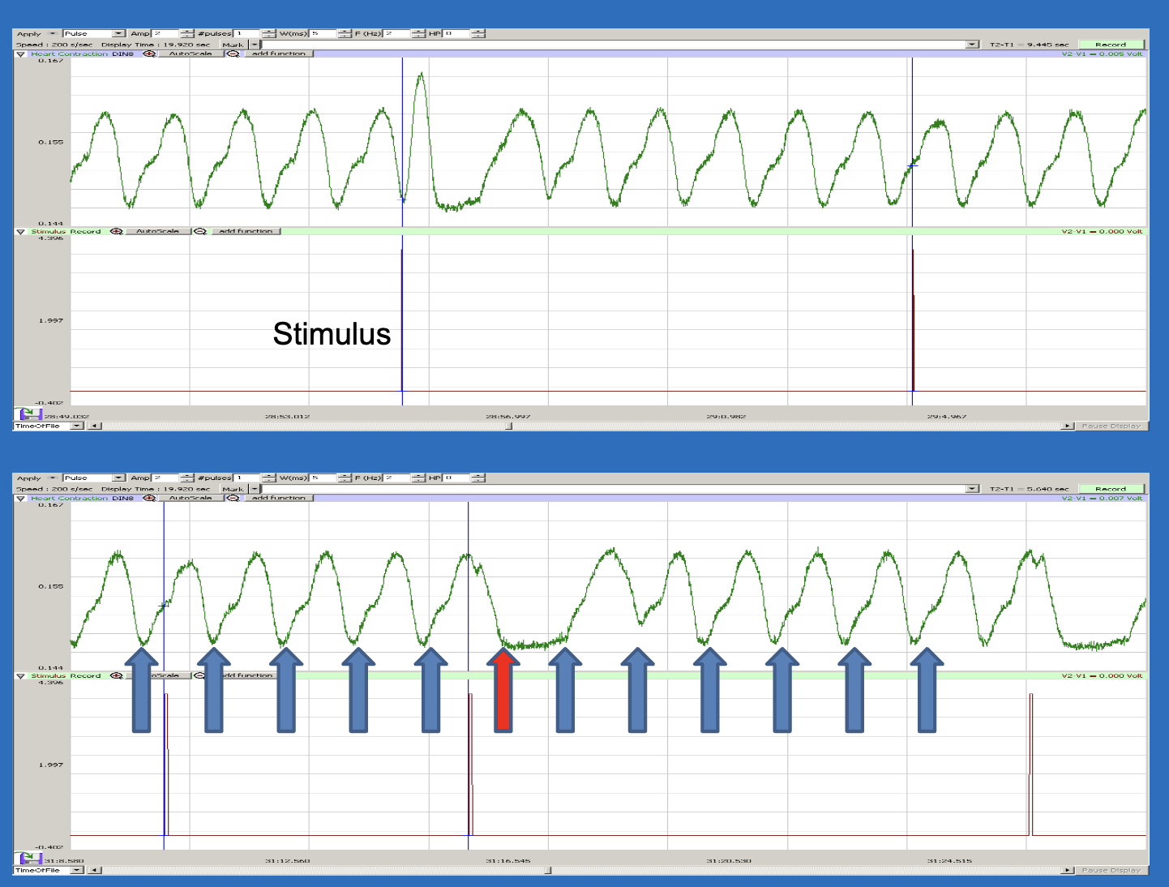Focus F (Hz) field in 9.445 sec window
Screen dimensions: 1169x887
coord(397,33)
